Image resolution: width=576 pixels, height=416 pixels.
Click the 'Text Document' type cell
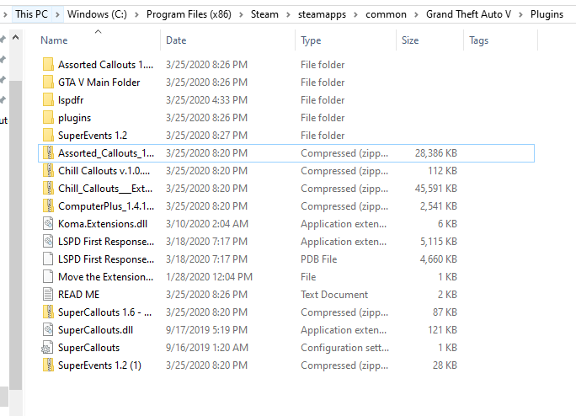[x=334, y=295]
